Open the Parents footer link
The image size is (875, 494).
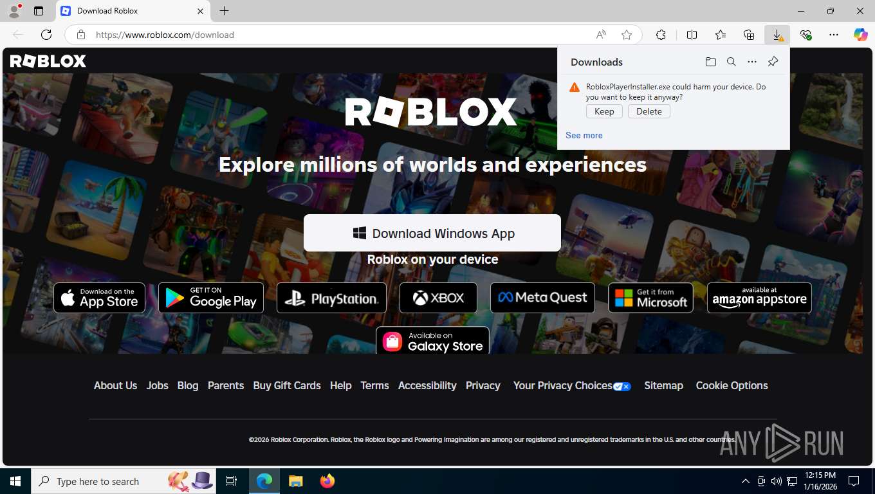[x=226, y=385]
